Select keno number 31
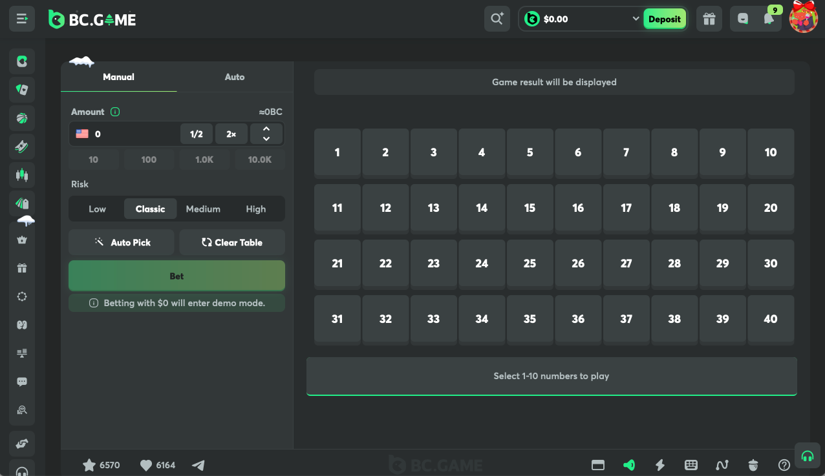 point(337,319)
